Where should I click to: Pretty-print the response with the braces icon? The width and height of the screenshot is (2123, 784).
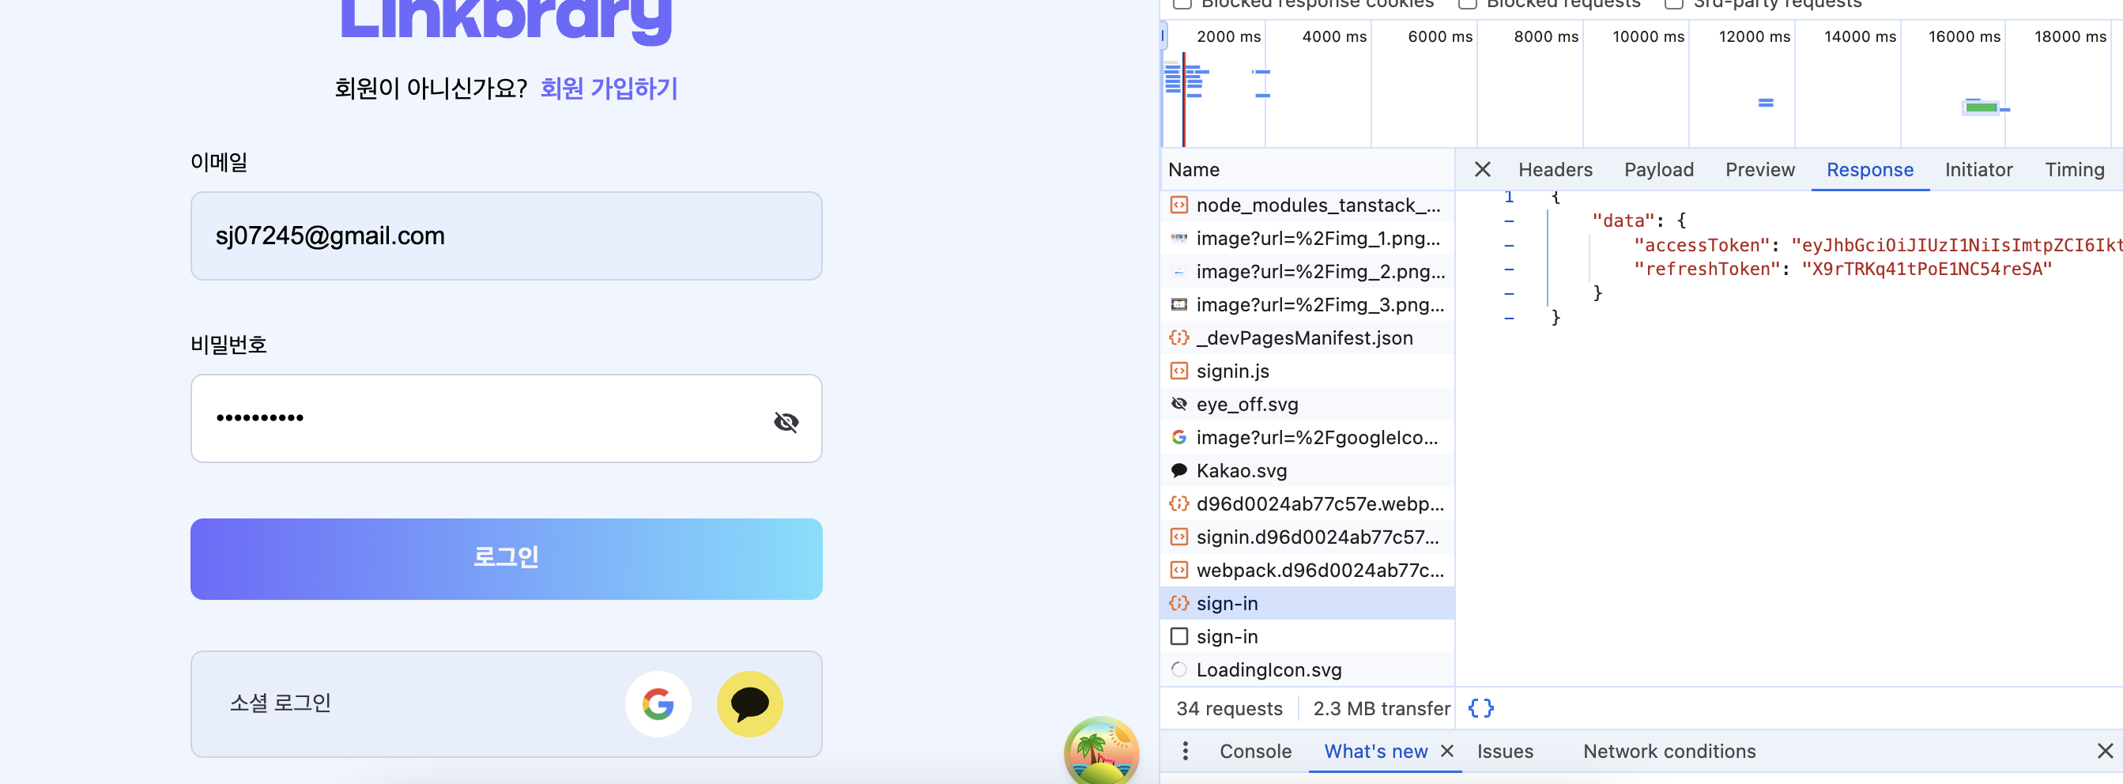1480,708
